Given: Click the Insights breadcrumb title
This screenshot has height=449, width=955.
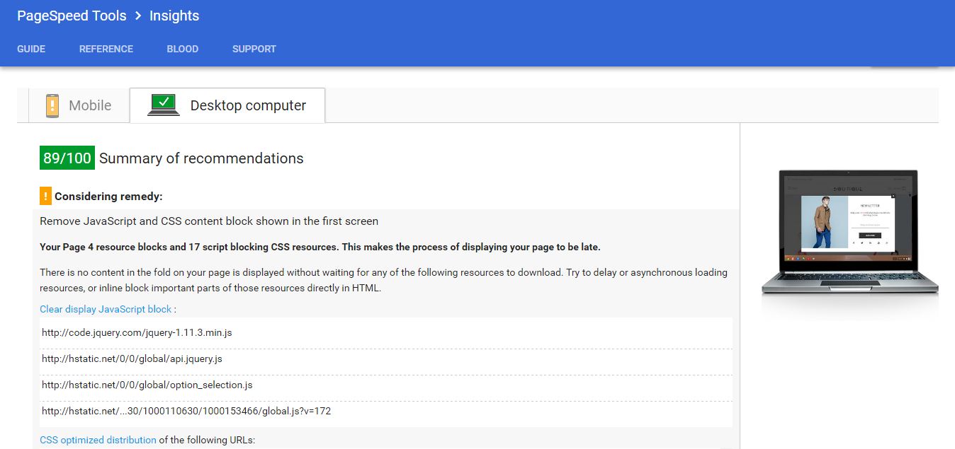Looking at the screenshot, I should pyautogui.click(x=174, y=16).
